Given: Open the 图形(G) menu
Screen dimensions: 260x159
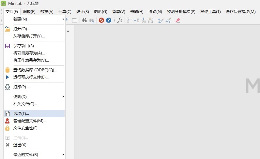Looking at the screenshot, I should (x=100, y=12).
